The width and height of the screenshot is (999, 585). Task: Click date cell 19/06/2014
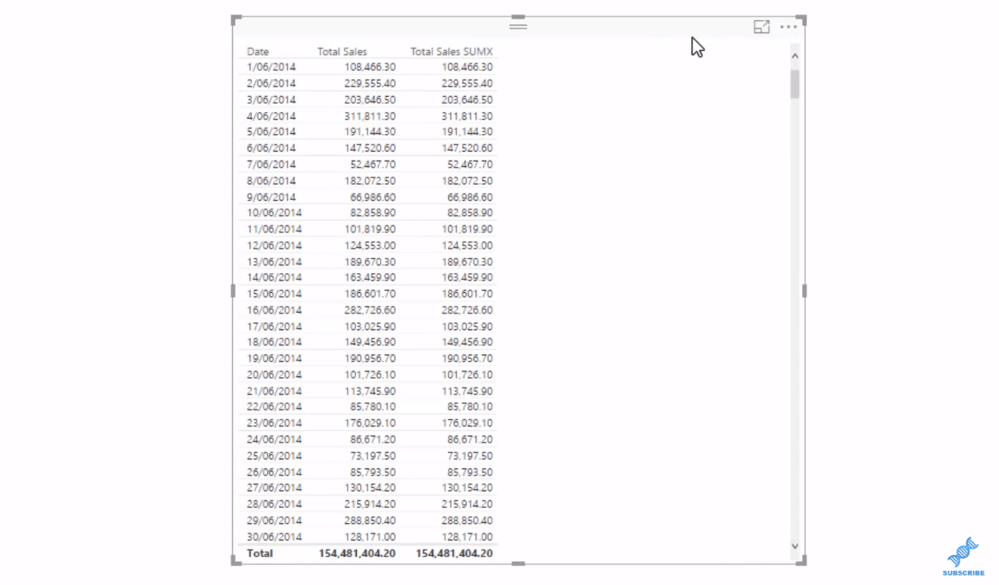[x=274, y=359]
